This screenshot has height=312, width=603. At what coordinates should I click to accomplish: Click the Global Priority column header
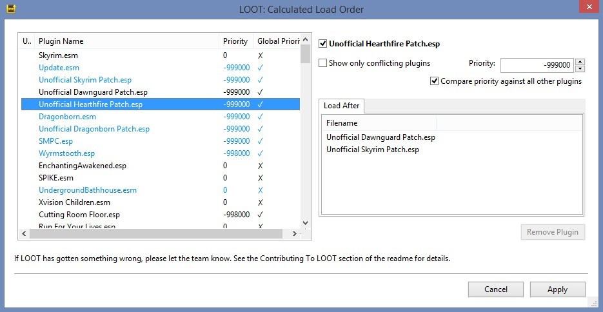(x=277, y=41)
